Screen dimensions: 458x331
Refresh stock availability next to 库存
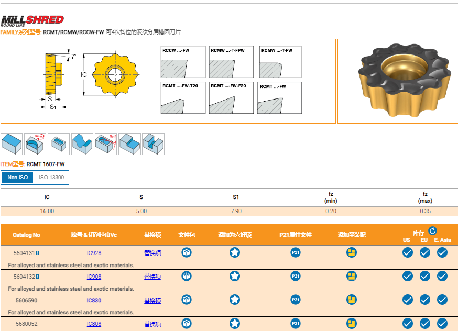tap(432, 230)
